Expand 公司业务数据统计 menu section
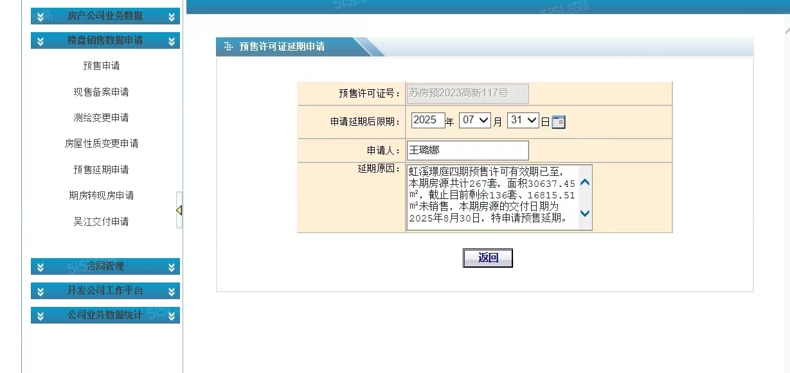The height and width of the screenshot is (373, 790). coord(105,315)
